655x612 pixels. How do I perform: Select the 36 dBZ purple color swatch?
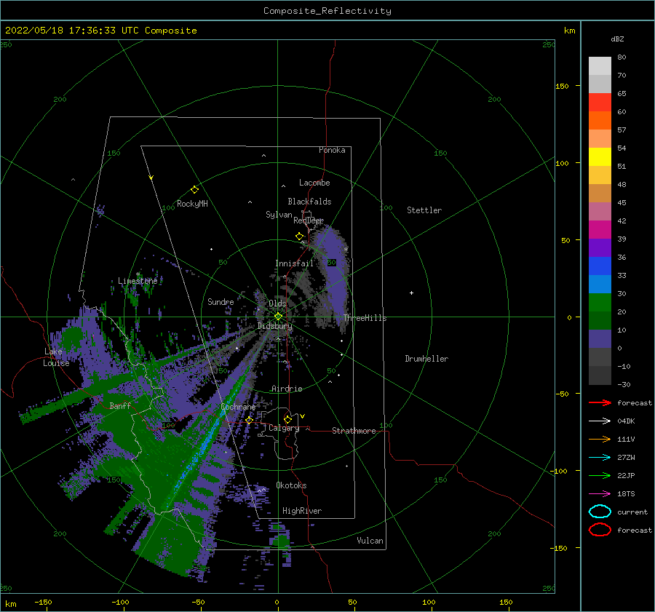point(600,248)
